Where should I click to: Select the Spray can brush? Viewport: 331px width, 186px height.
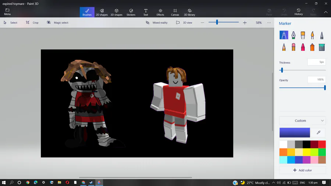(x=312, y=47)
